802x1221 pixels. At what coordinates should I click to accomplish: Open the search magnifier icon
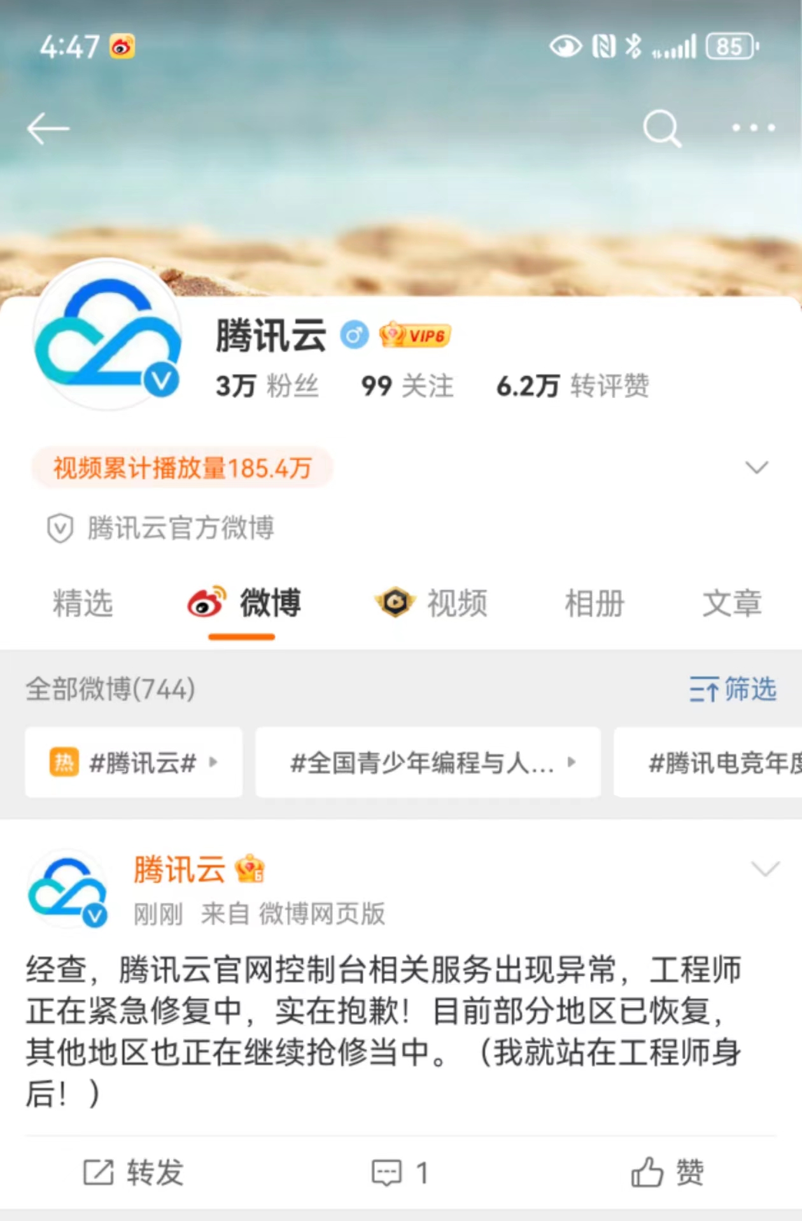pyautogui.click(x=662, y=129)
